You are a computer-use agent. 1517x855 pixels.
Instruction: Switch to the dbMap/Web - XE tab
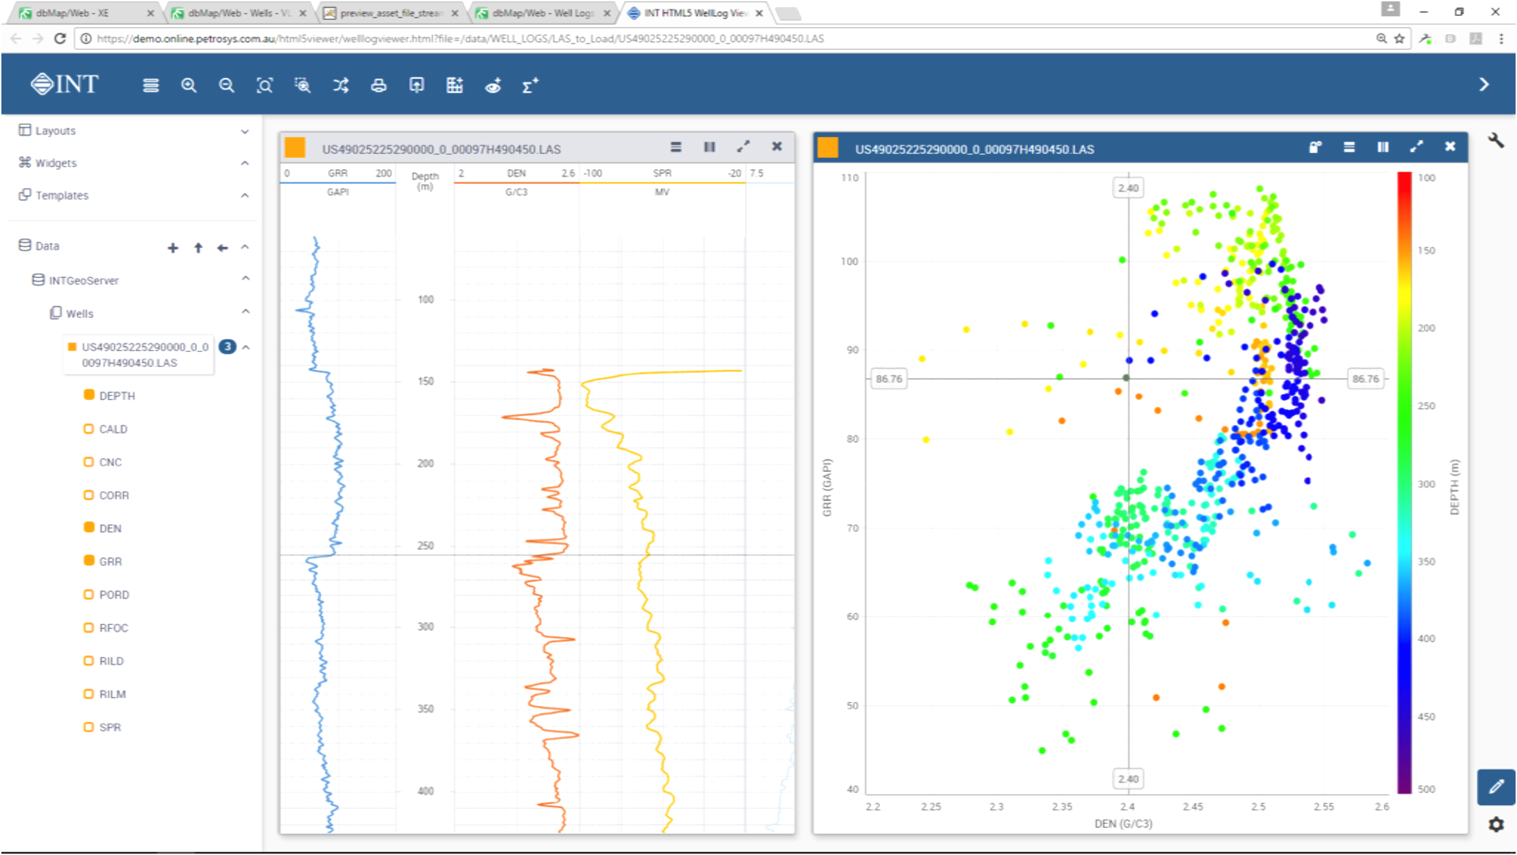coord(84,13)
